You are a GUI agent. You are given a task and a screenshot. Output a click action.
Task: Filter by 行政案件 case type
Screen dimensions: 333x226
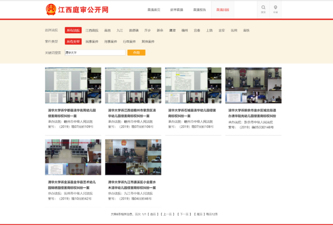click(x=129, y=42)
